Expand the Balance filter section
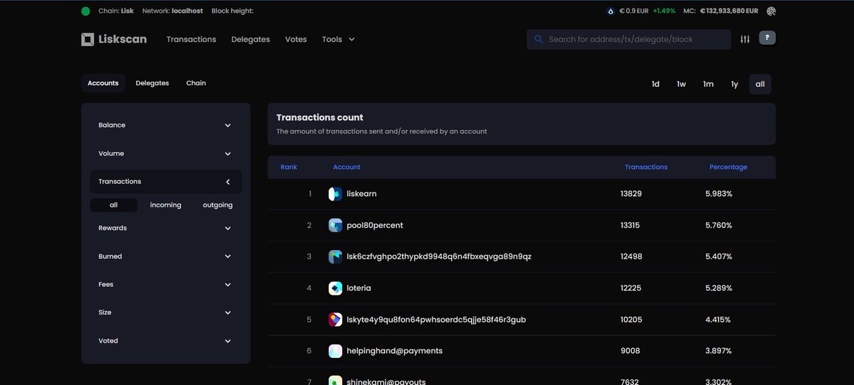854x385 pixels. (166, 125)
